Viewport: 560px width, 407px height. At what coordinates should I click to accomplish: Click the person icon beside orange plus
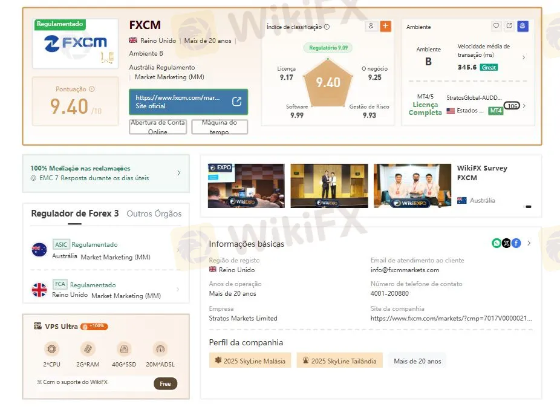click(371, 26)
